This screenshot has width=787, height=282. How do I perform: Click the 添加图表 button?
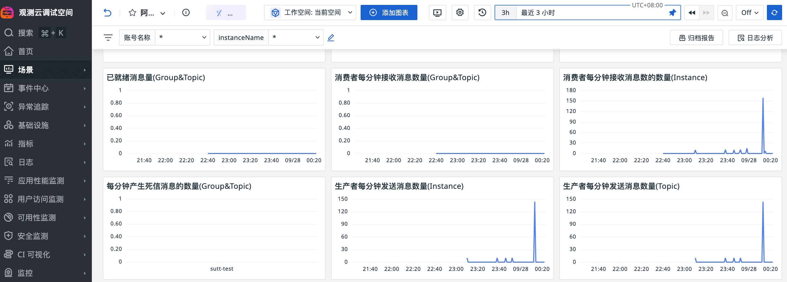[x=389, y=12]
